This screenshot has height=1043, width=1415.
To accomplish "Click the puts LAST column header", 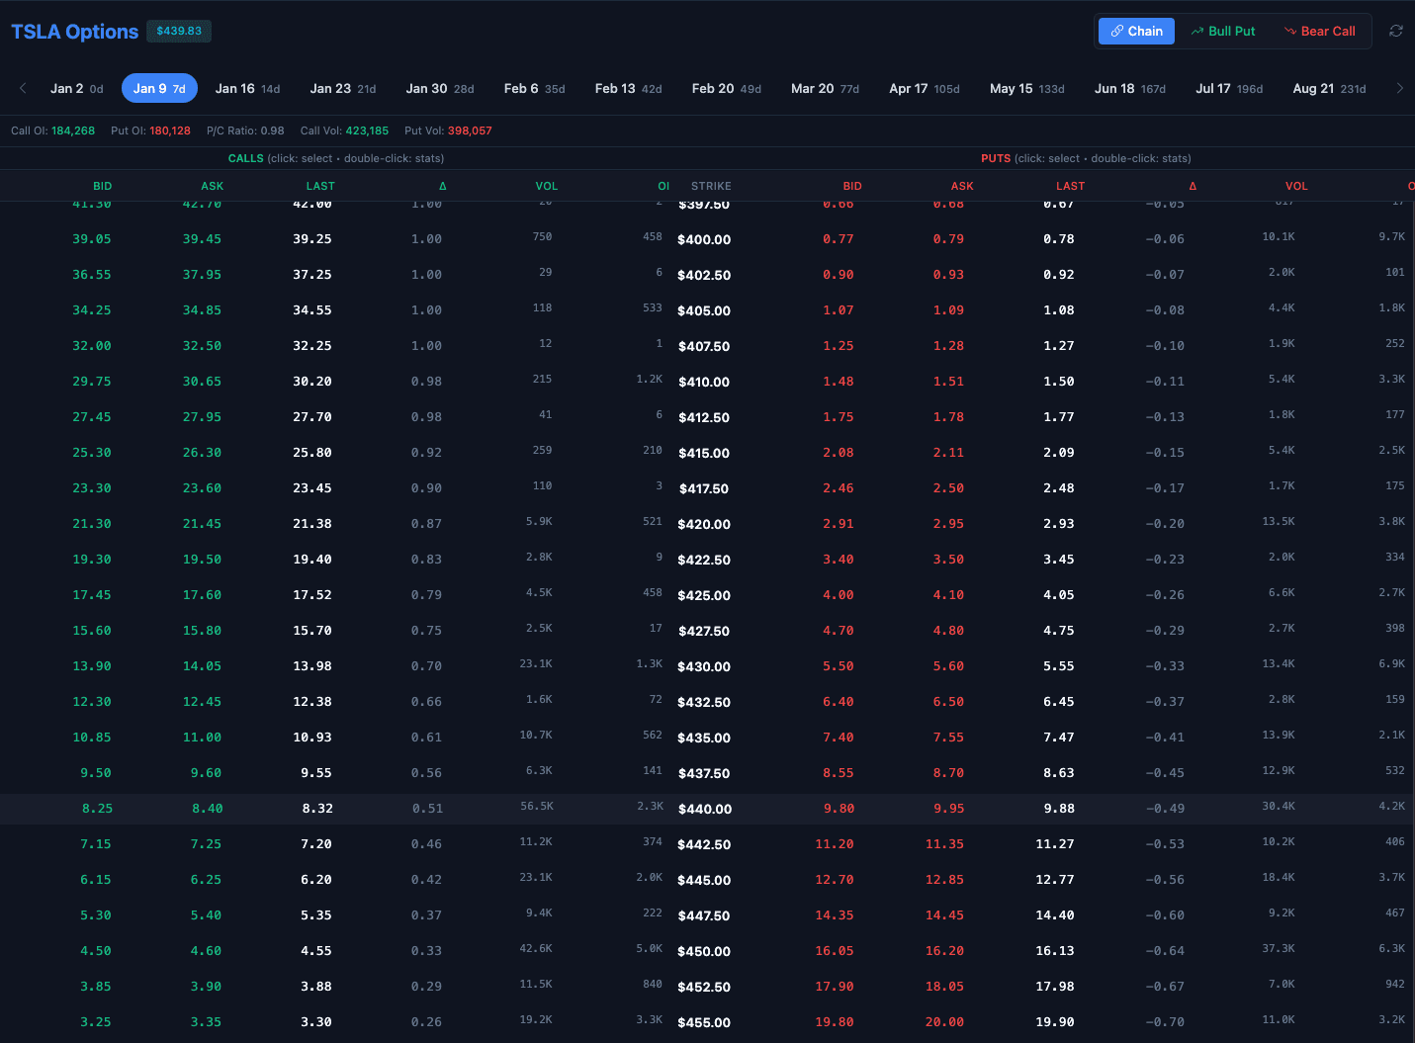I will click(x=1070, y=186).
